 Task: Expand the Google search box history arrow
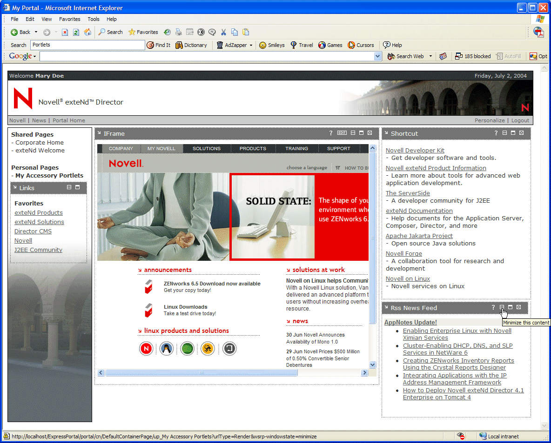(x=378, y=56)
